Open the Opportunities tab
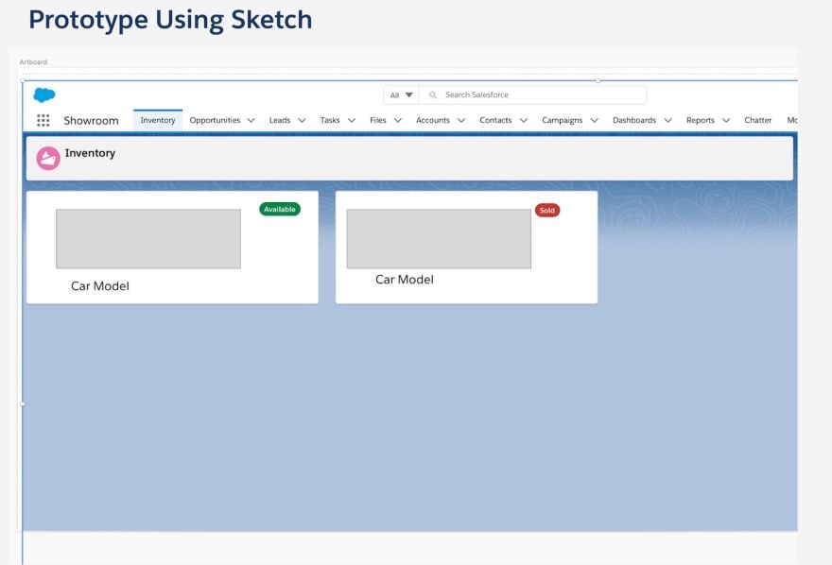Screen dimensions: 832x565 point(215,120)
